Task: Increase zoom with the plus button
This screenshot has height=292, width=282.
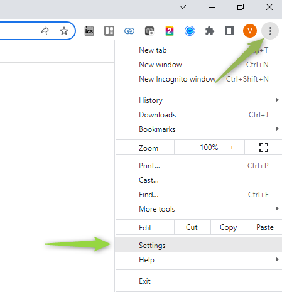Action: point(232,148)
